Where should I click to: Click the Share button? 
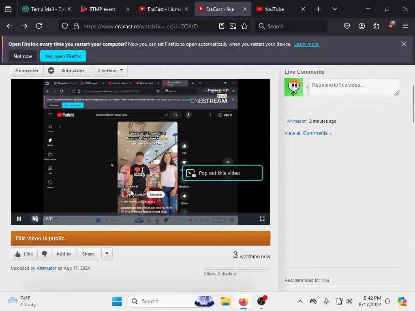[88, 254]
